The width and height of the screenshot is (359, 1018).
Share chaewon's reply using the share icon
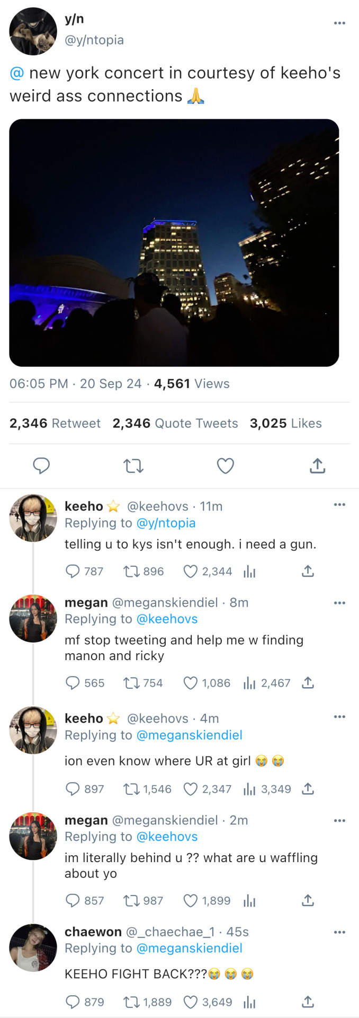point(308,1002)
